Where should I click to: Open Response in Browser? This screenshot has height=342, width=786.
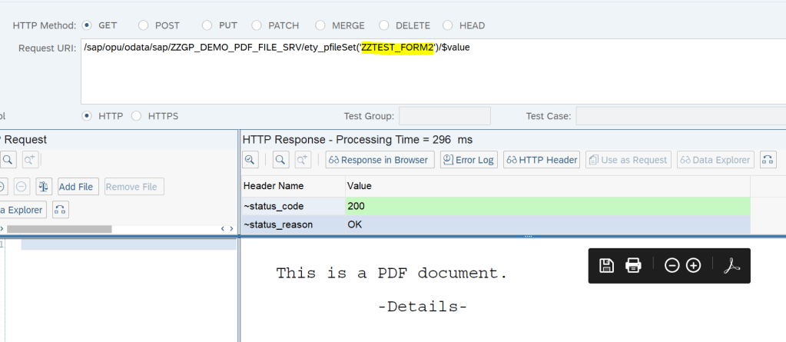coord(380,160)
